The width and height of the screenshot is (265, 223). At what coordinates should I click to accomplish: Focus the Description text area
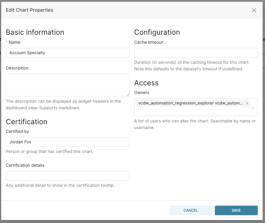pyautogui.click(x=67, y=85)
